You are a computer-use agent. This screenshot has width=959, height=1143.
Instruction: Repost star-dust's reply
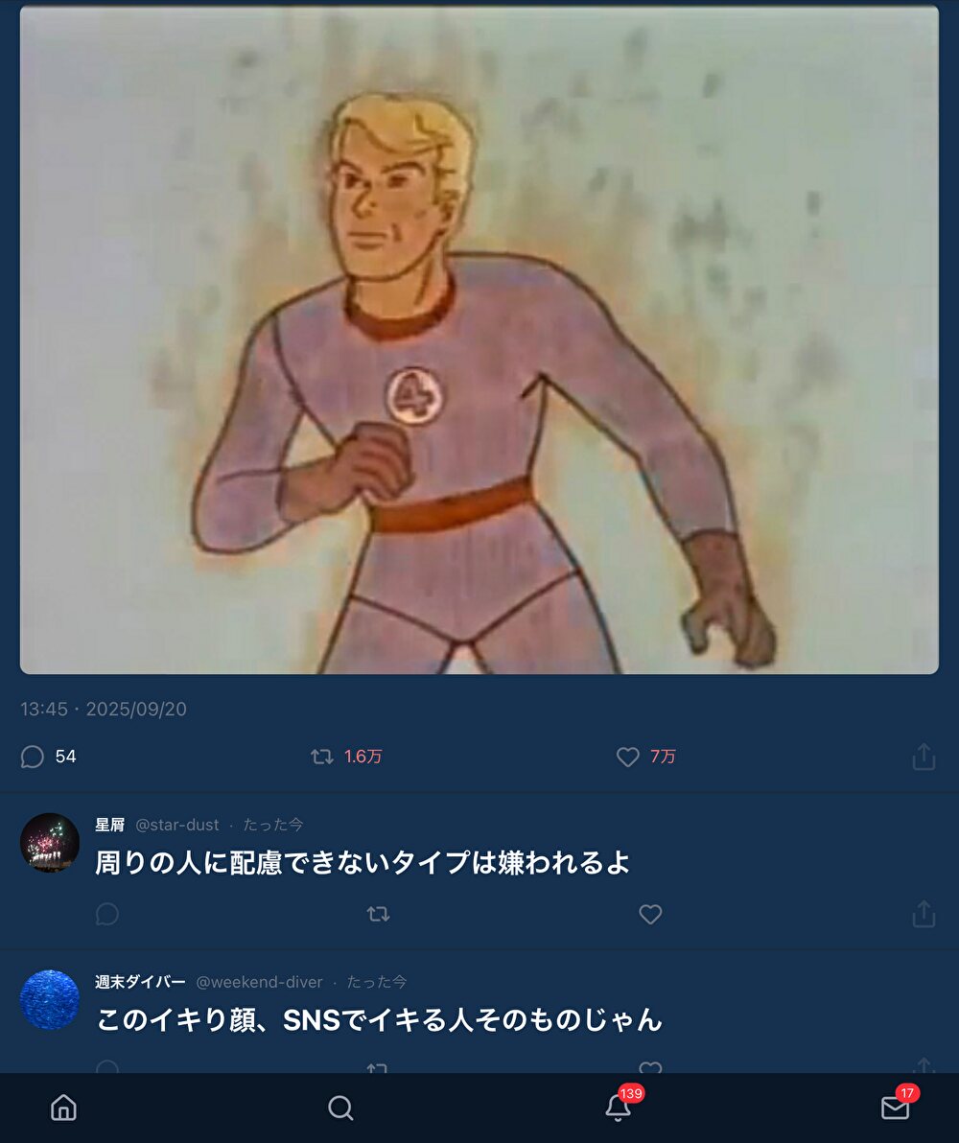tap(378, 914)
